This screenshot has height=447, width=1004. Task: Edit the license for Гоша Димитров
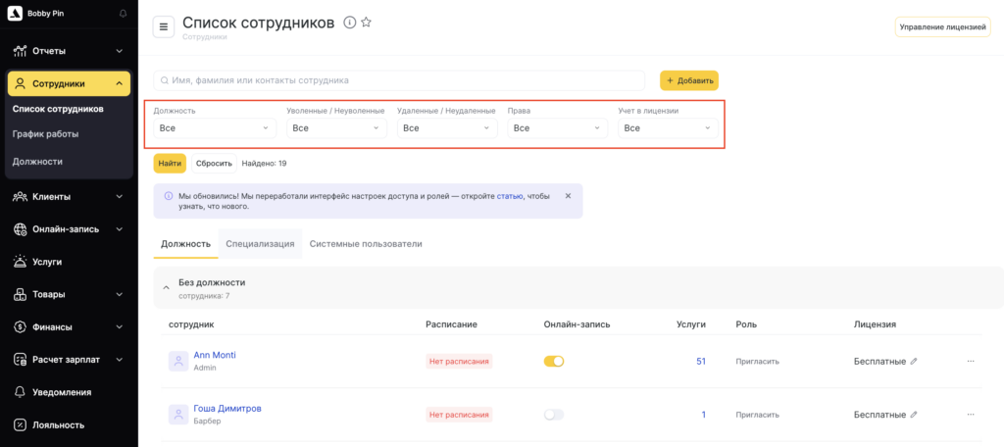914,415
